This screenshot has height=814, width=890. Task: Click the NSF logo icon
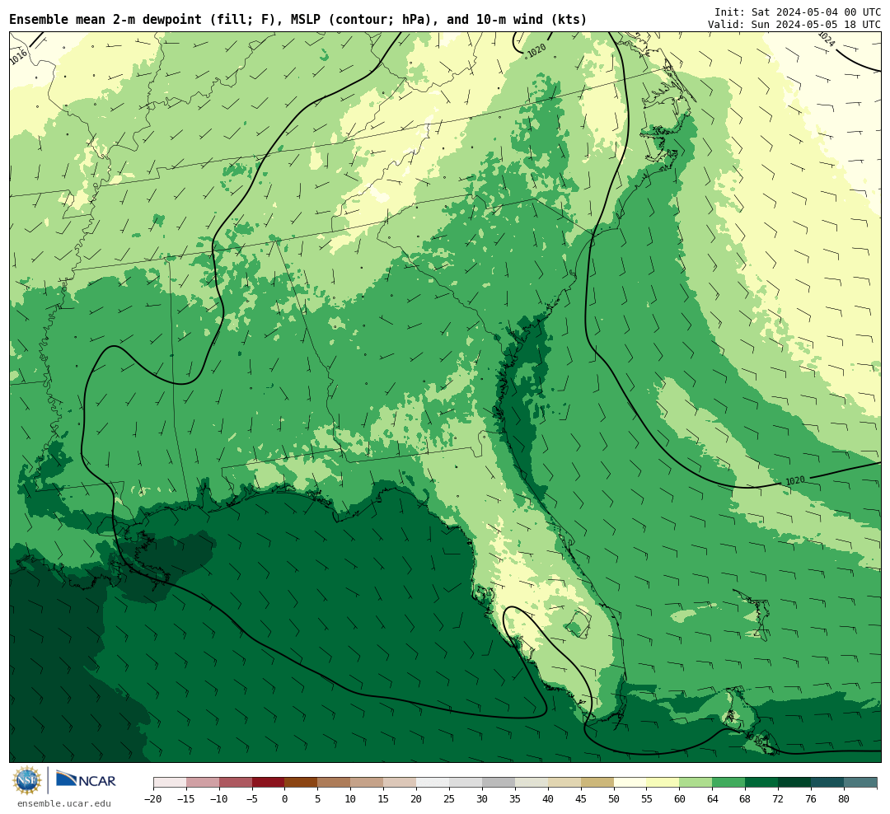coord(27,780)
